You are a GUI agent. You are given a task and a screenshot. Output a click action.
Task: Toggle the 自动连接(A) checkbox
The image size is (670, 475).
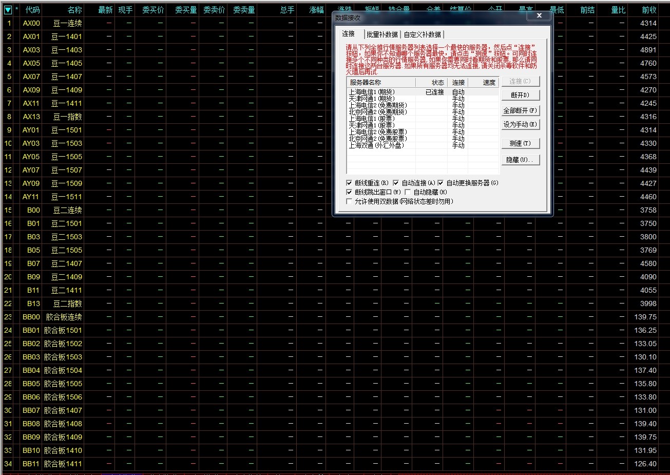396,183
